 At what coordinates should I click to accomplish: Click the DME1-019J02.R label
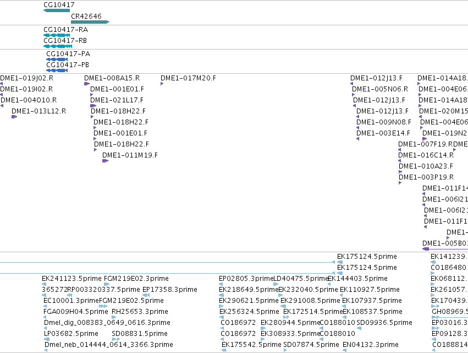click(26, 78)
